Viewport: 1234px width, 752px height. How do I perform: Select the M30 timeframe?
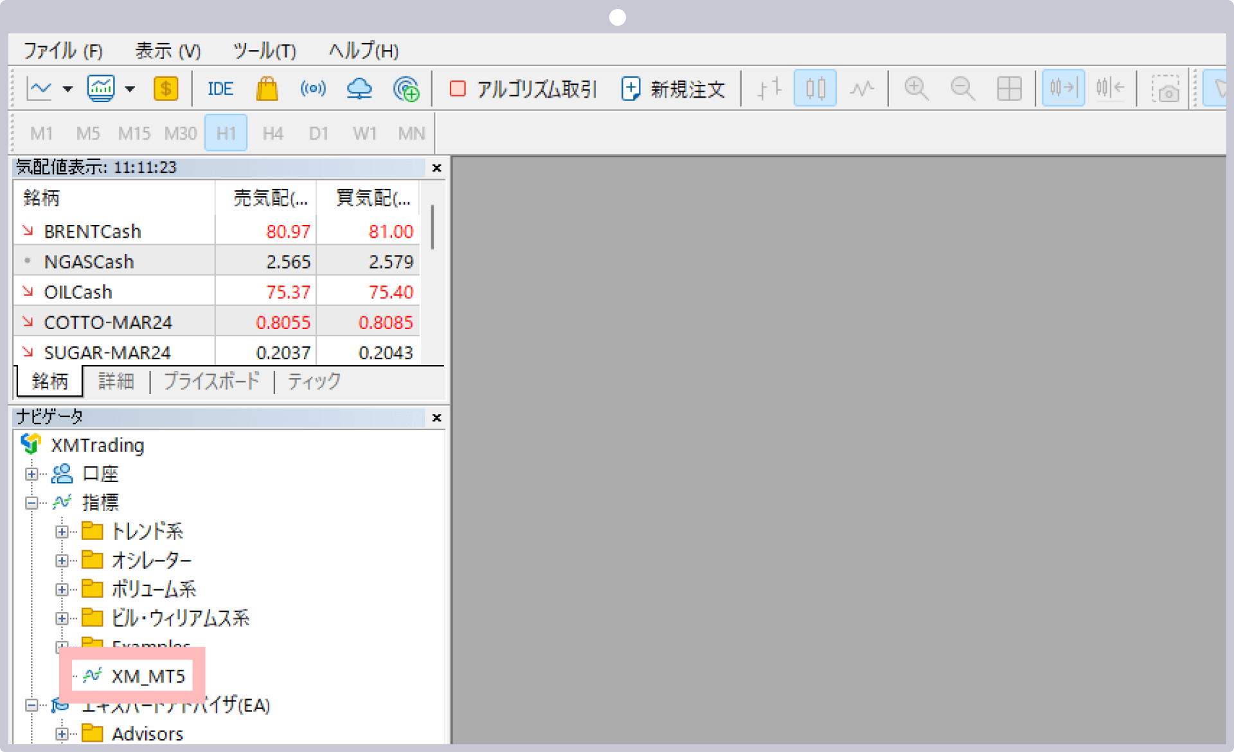(181, 133)
